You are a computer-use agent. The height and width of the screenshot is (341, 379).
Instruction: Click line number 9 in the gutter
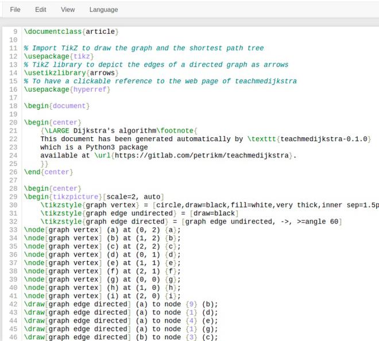[x=16, y=32]
